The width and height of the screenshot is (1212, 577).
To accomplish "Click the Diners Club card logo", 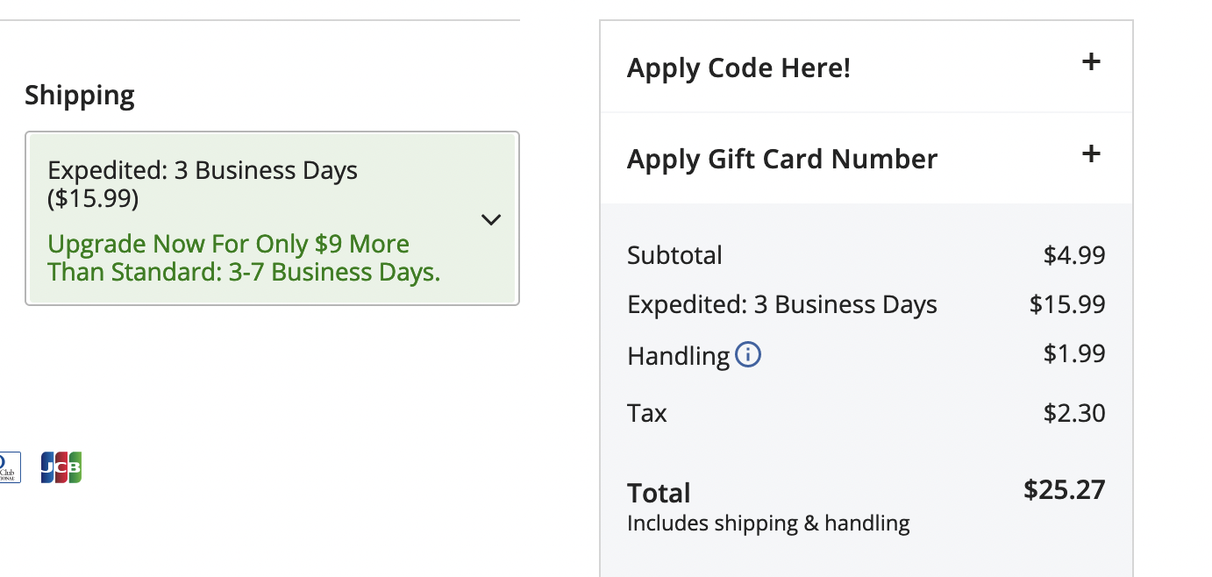I will (9, 467).
